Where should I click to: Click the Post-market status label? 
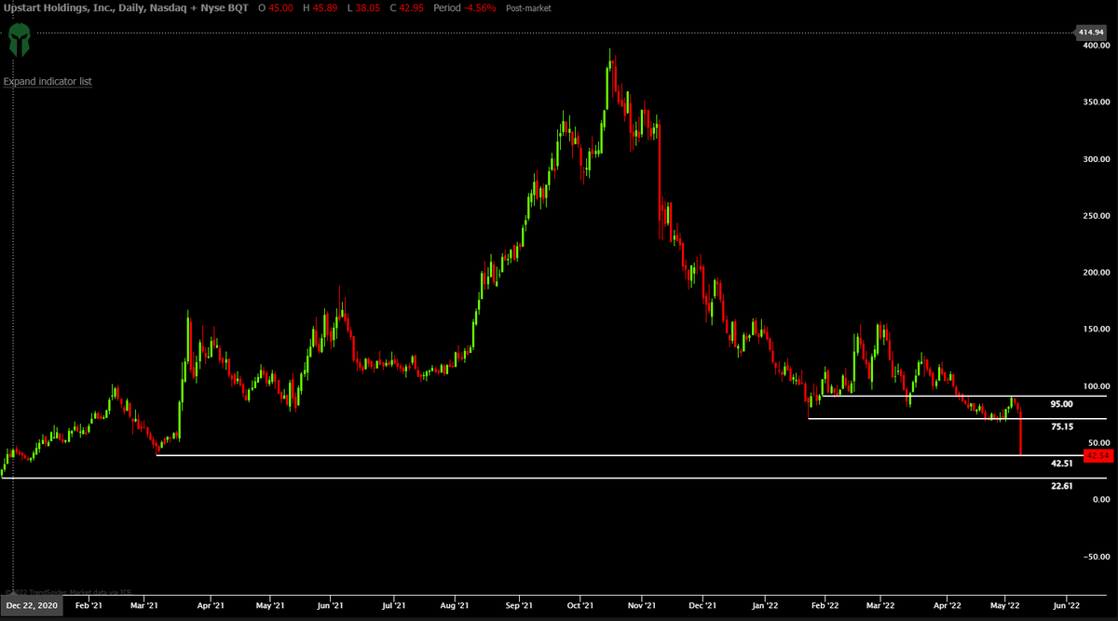[x=528, y=8]
